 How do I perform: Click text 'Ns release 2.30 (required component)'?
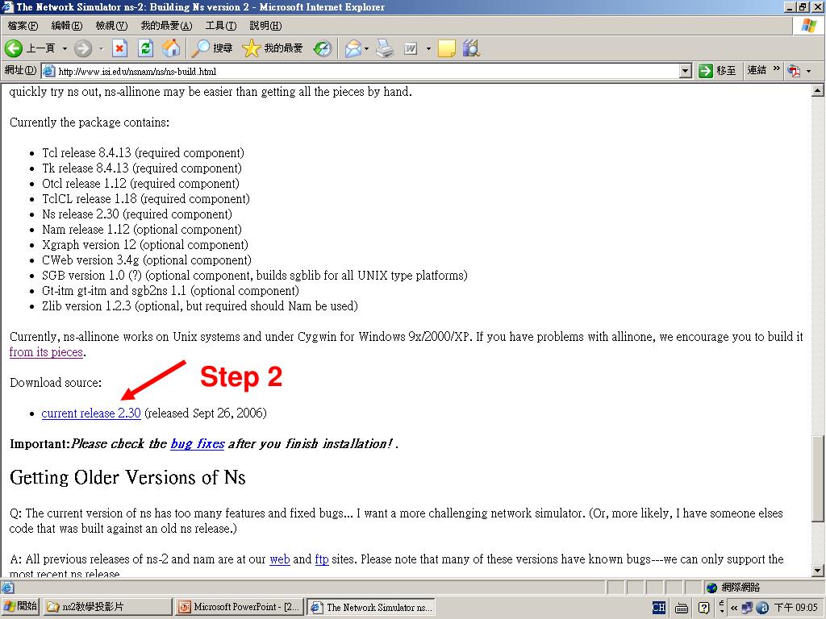click(x=137, y=214)
